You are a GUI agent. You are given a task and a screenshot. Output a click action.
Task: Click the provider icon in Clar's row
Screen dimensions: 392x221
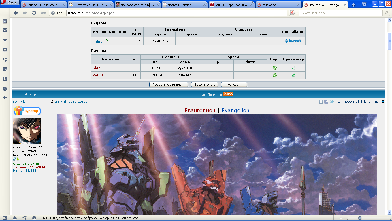click(x=293, y=68)
